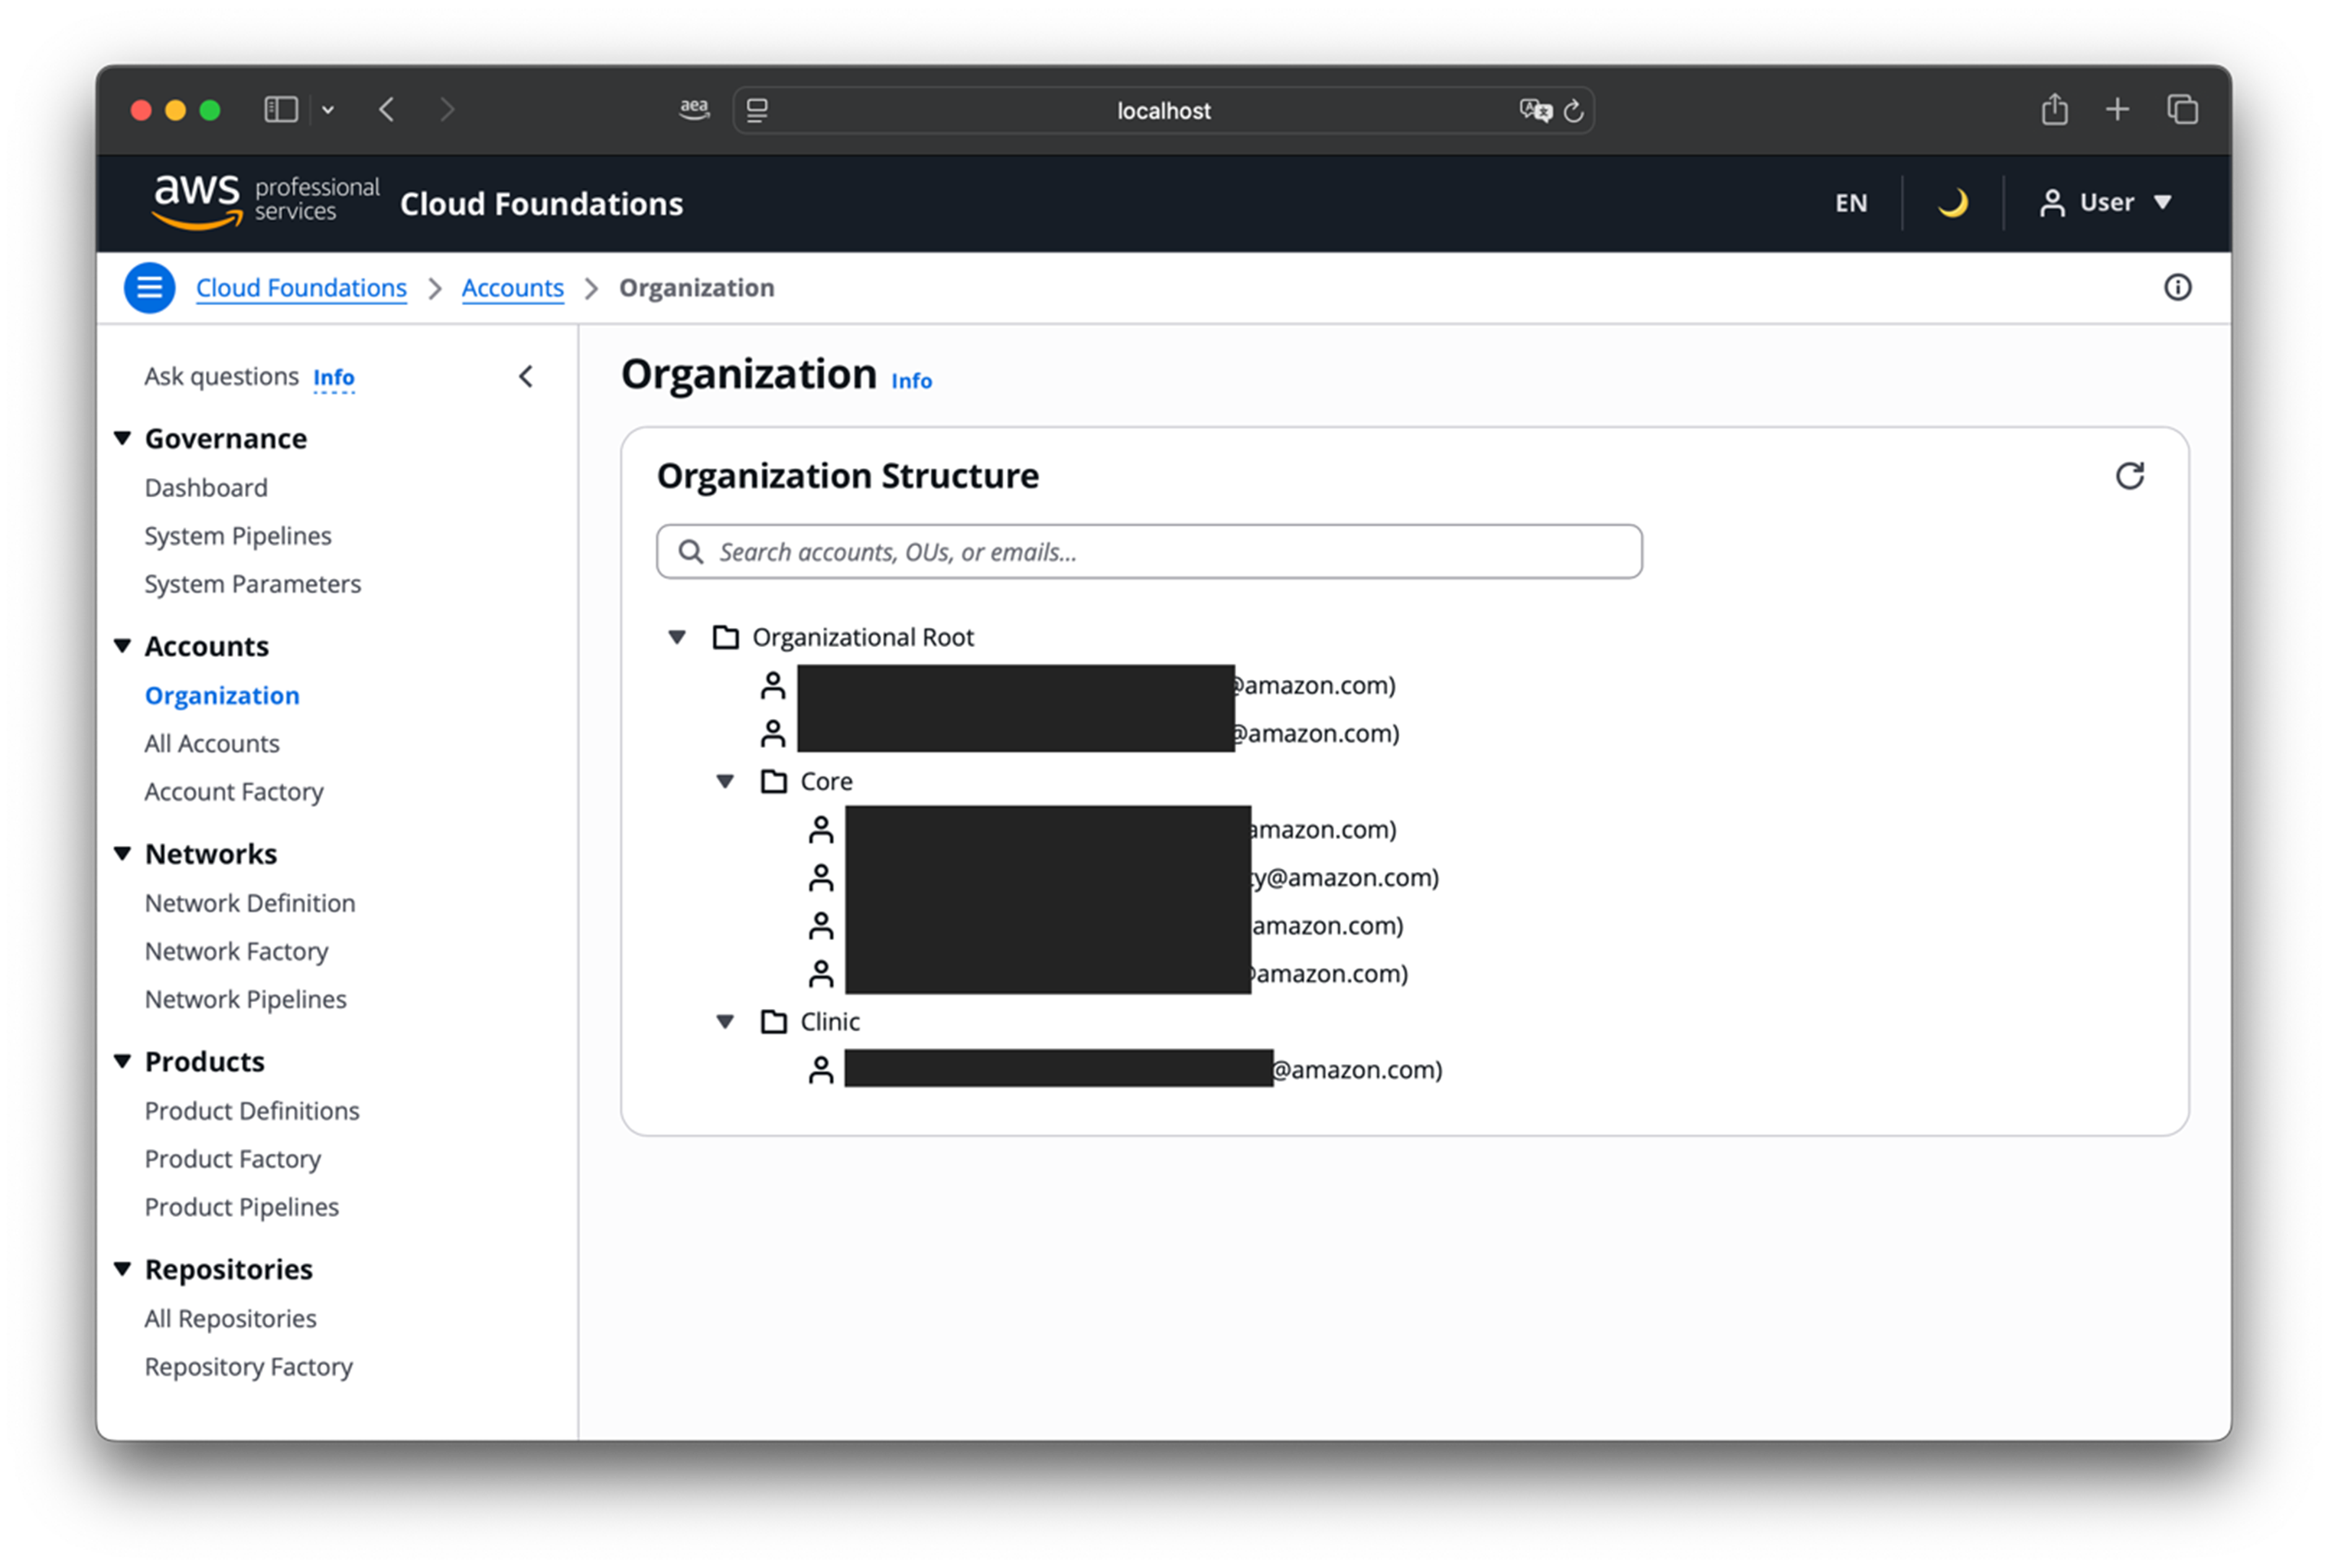Open the User dropdown menu
The image size is (2328, 1568).
pyautogui.click(x=2106, y=203)
